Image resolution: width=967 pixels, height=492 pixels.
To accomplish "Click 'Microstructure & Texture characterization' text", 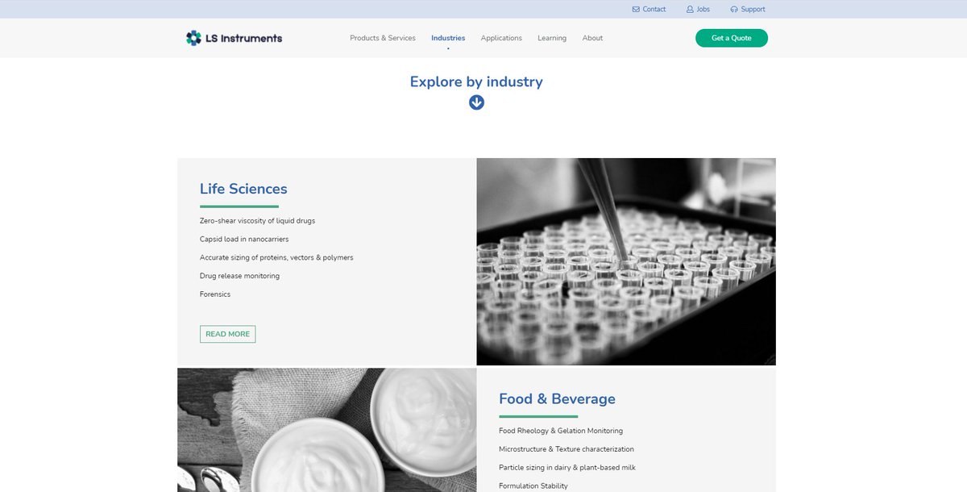I will [x=567, y=449].
